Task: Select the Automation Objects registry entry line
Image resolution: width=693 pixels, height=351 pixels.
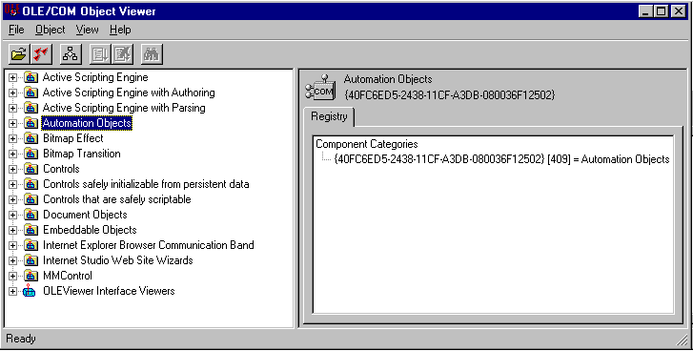Action: point(501,159)
